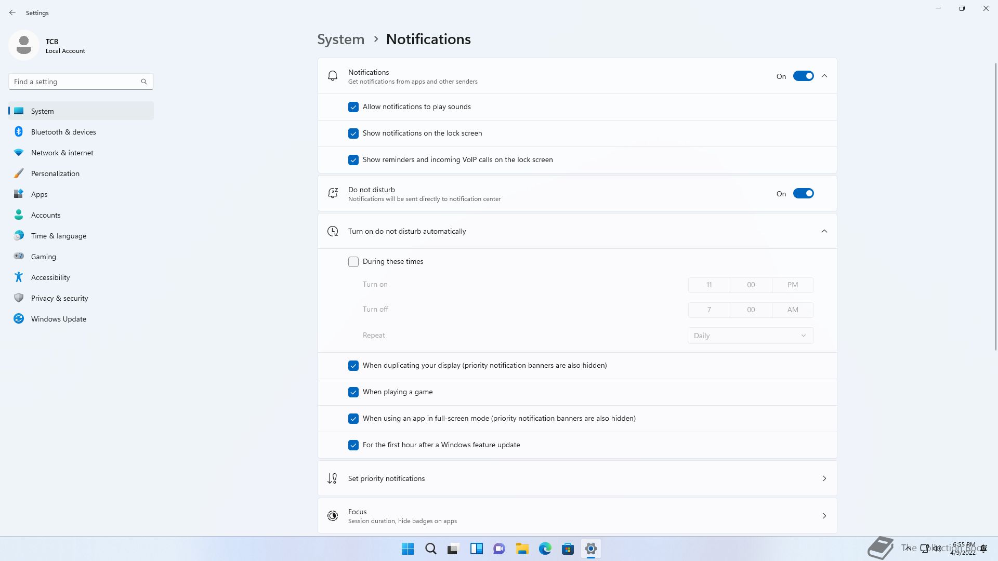Click the back arrow in Settings
The height and width of the screenshot is (561, 998).
pos(12,12)
